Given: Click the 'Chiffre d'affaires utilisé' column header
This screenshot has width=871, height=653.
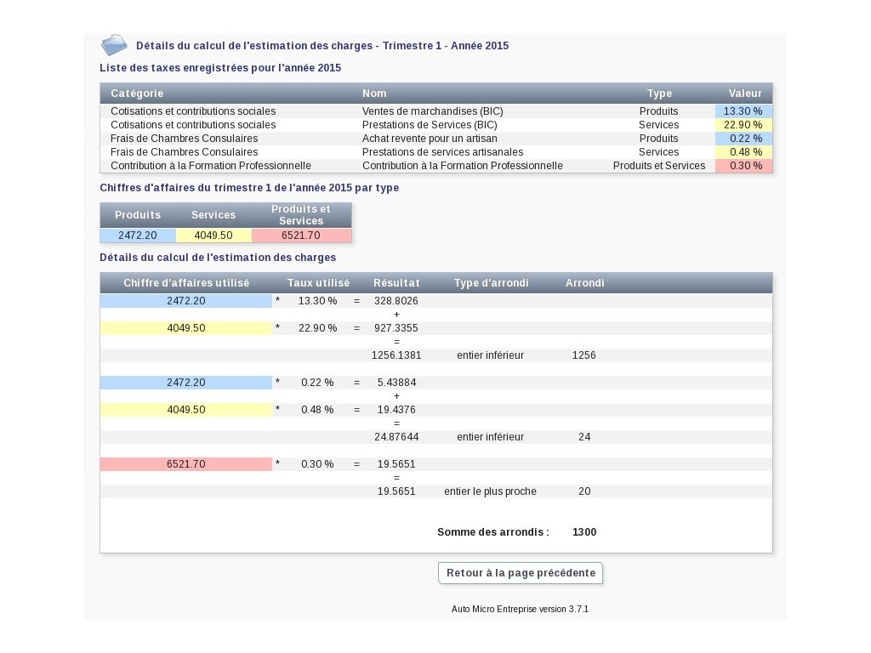Looking at the screenshot, I should [x=186, y=283].
